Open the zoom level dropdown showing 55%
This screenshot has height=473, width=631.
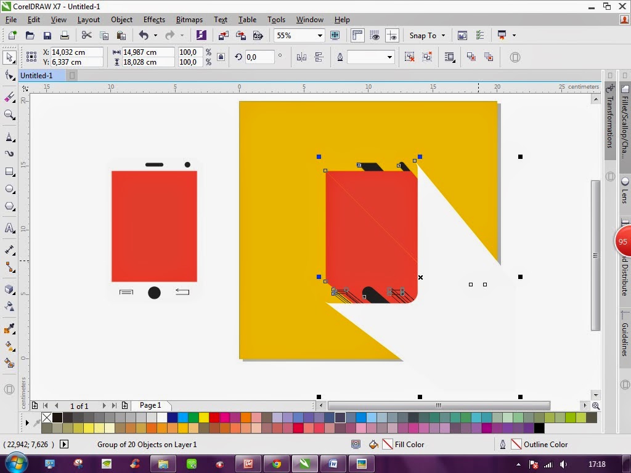[x=319, y=35]
